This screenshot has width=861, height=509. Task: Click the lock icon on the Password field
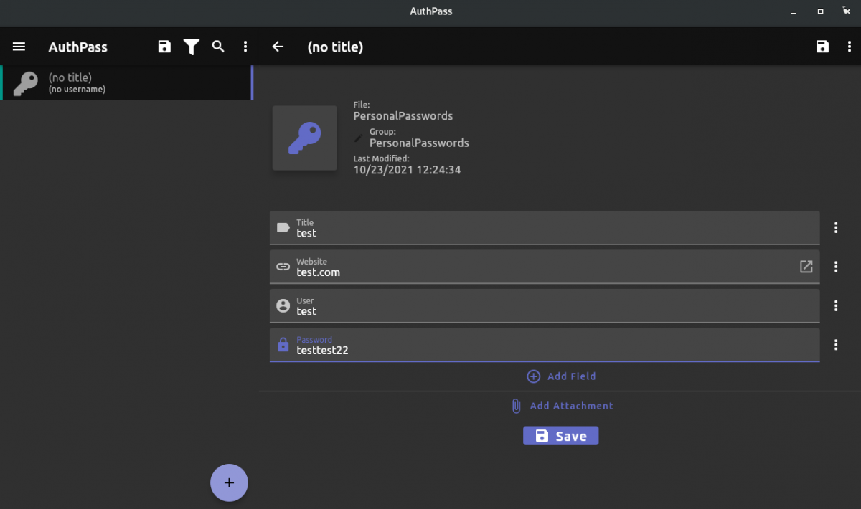pyautogui.click(x=283, y=344)
